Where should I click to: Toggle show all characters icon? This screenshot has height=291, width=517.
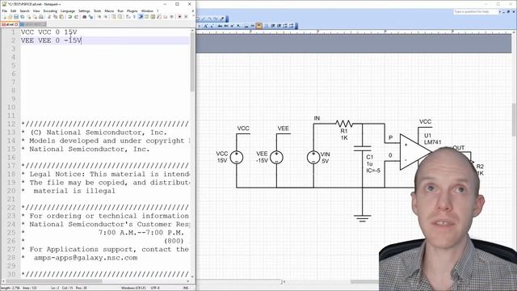tap(134, 17)
